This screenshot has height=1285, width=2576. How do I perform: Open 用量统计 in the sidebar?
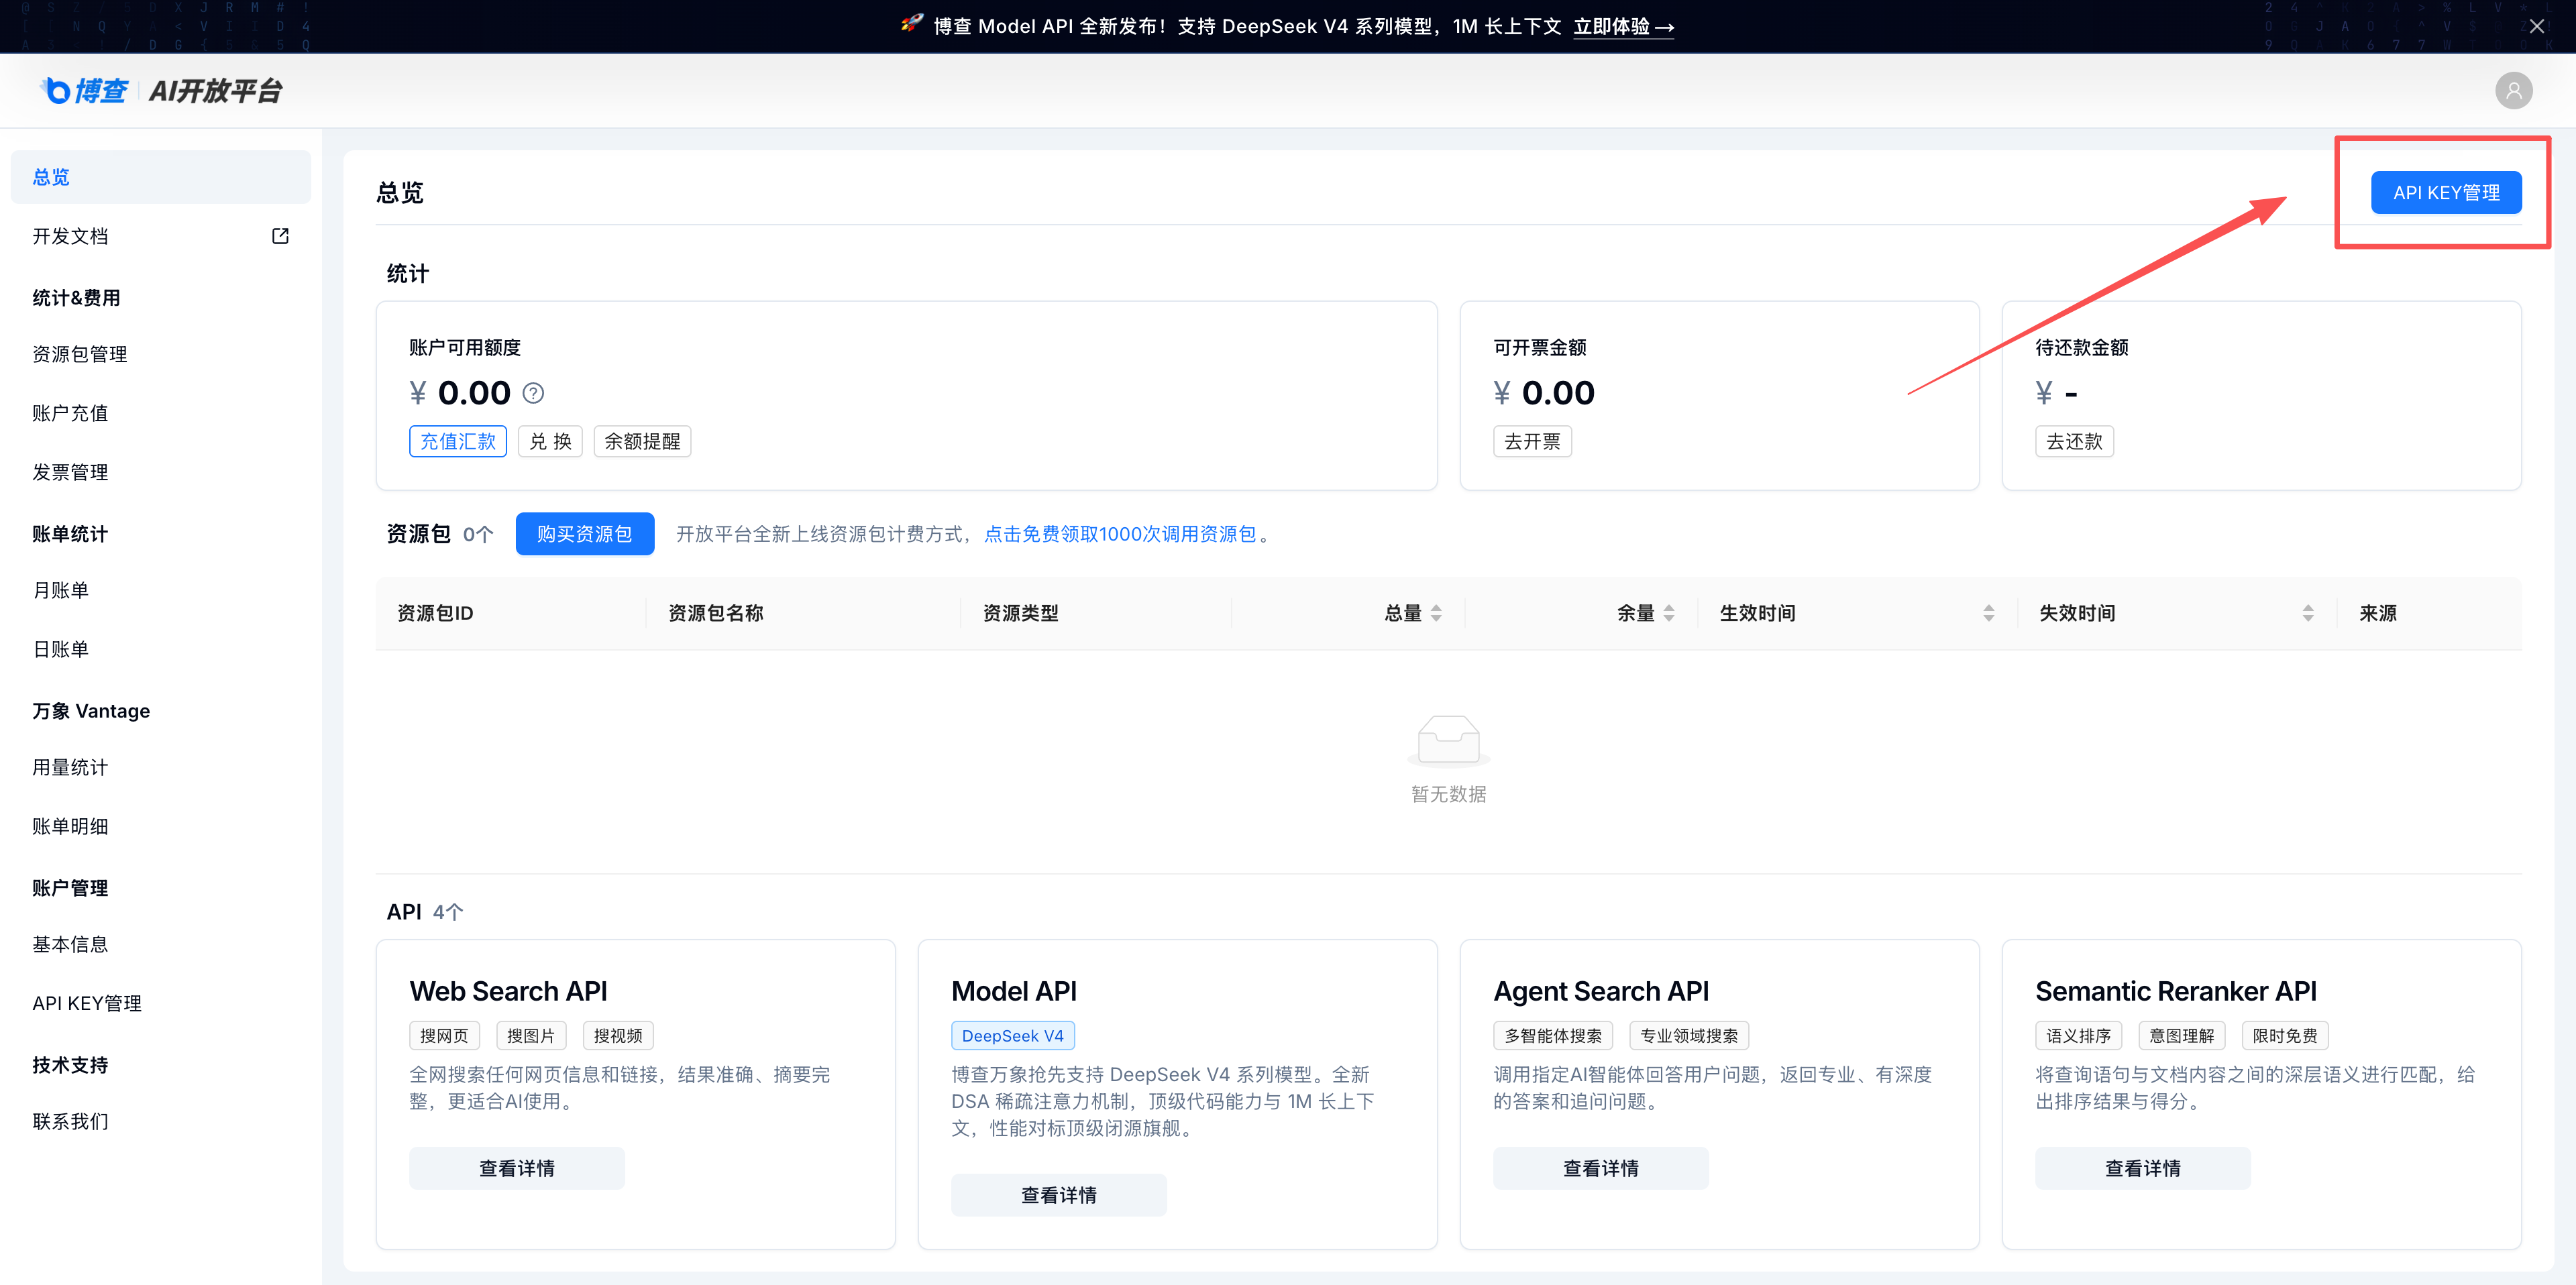pos(161,767)
